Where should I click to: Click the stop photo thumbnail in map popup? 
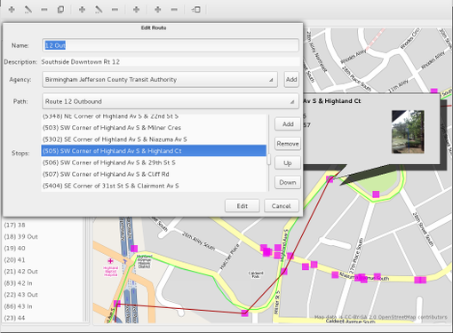[408, 131]
